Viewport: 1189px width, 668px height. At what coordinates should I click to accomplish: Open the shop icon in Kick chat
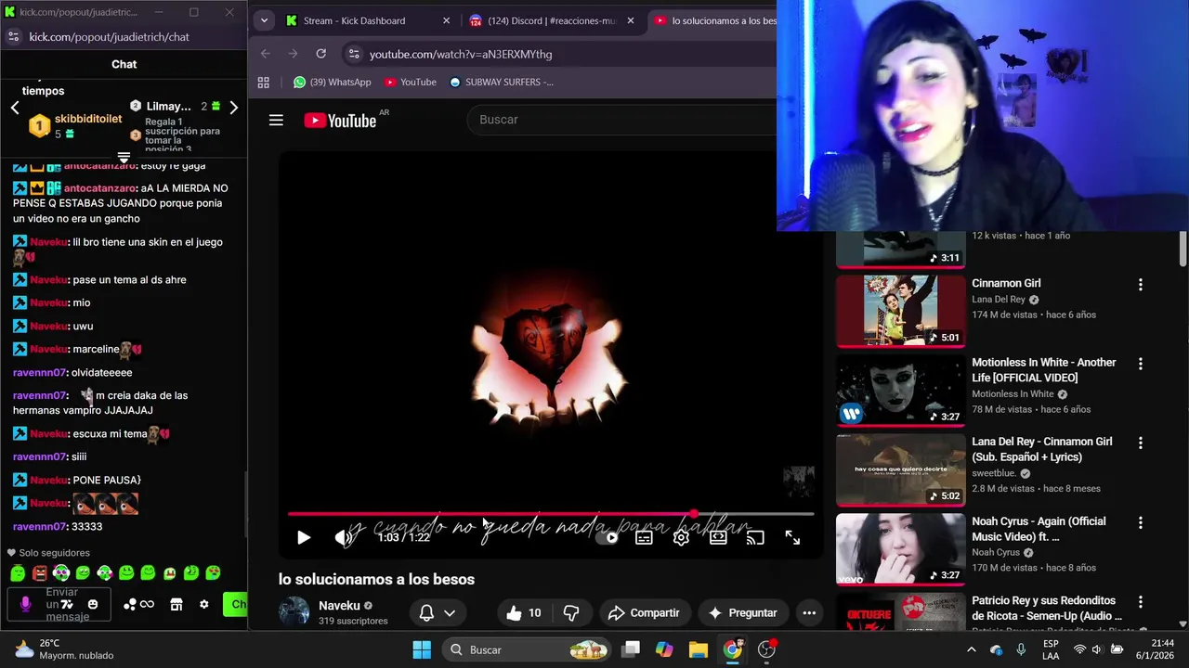[x=176, y=604]
